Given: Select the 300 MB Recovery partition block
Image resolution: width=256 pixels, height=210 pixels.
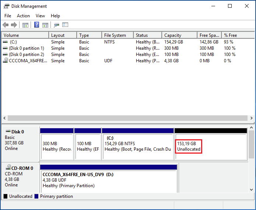Looking at the screenshot, I should (x=57, y=146).
